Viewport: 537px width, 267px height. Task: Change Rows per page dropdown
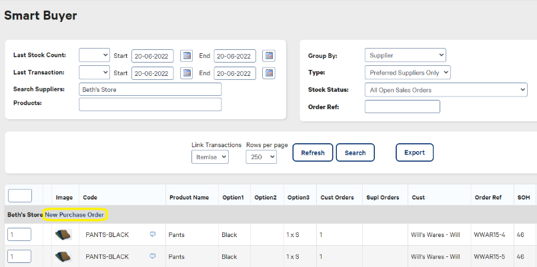point(261,157)
